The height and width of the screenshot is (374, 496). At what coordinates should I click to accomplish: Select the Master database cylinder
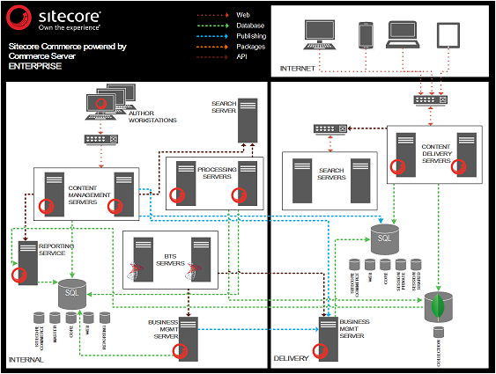click(55, 318)
